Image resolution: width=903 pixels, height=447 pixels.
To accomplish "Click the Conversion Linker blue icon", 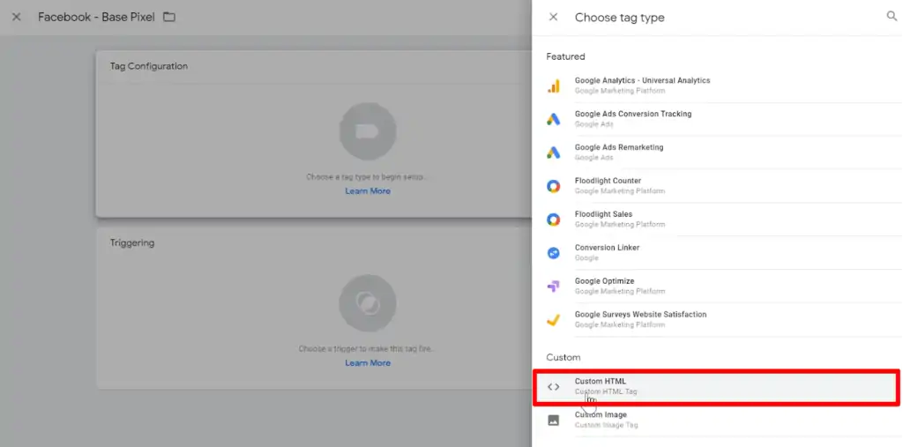I will tap(554, 253).
